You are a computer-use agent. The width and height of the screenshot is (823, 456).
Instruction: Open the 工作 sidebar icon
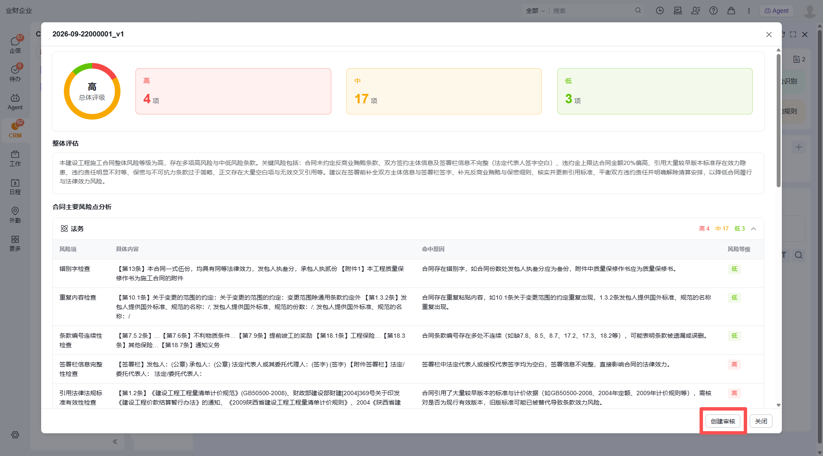pyautogui.click(x=15, y=158)
